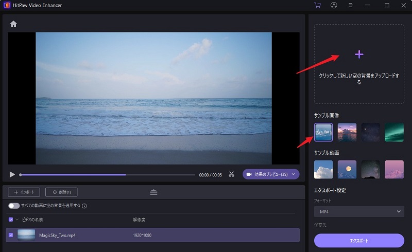Click the Home icon
This screenshot has width=412, height=252.
tap(13, 24)
